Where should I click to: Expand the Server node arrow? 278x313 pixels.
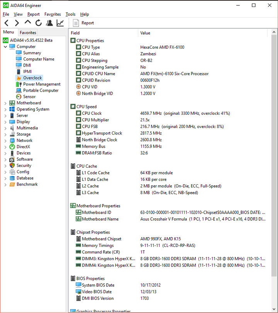click(x=5, y=116)
